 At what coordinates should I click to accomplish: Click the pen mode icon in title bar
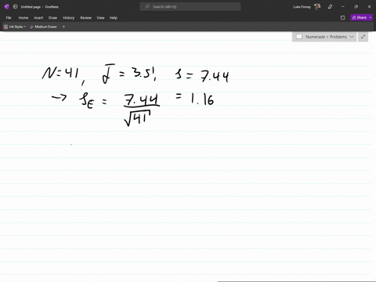(x=330, y=7)
